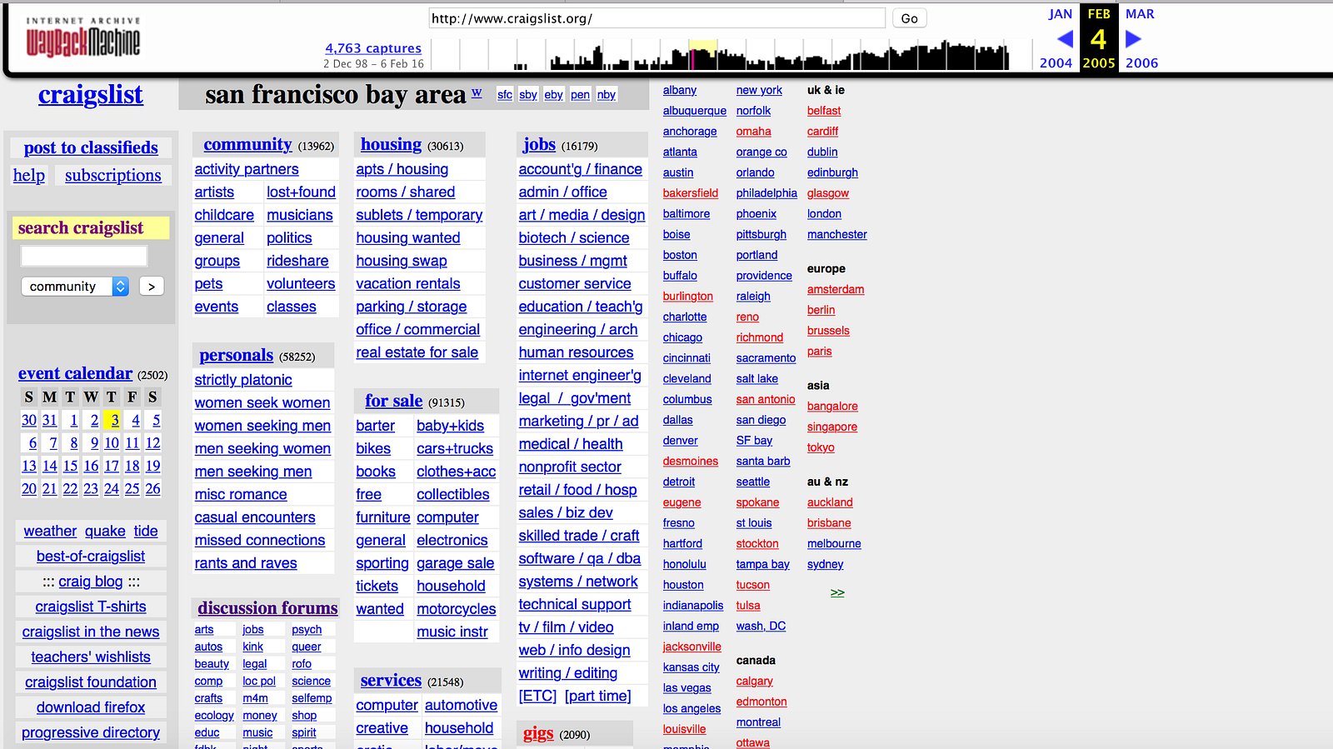Open apts / housing category
This screenshot has height=749, width=1333.
pyautogui.click(x=402, y=169)
